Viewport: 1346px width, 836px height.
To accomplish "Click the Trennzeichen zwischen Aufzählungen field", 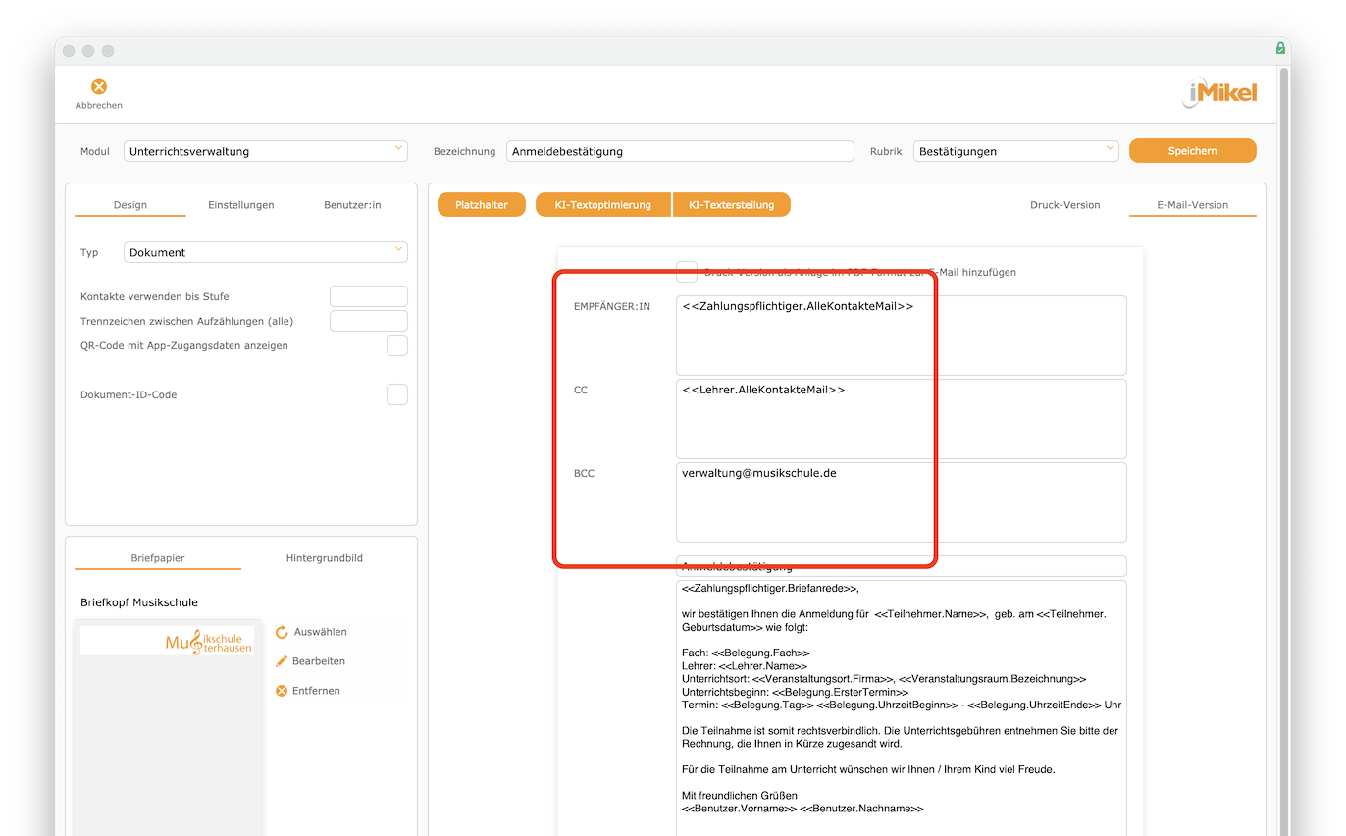I will click(369, 321).
